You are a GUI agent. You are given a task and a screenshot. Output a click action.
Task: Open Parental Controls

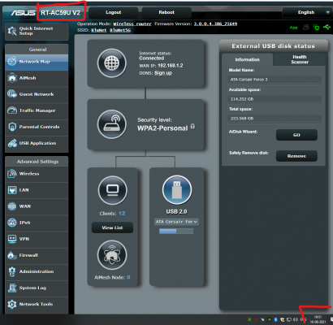[37, 127]
